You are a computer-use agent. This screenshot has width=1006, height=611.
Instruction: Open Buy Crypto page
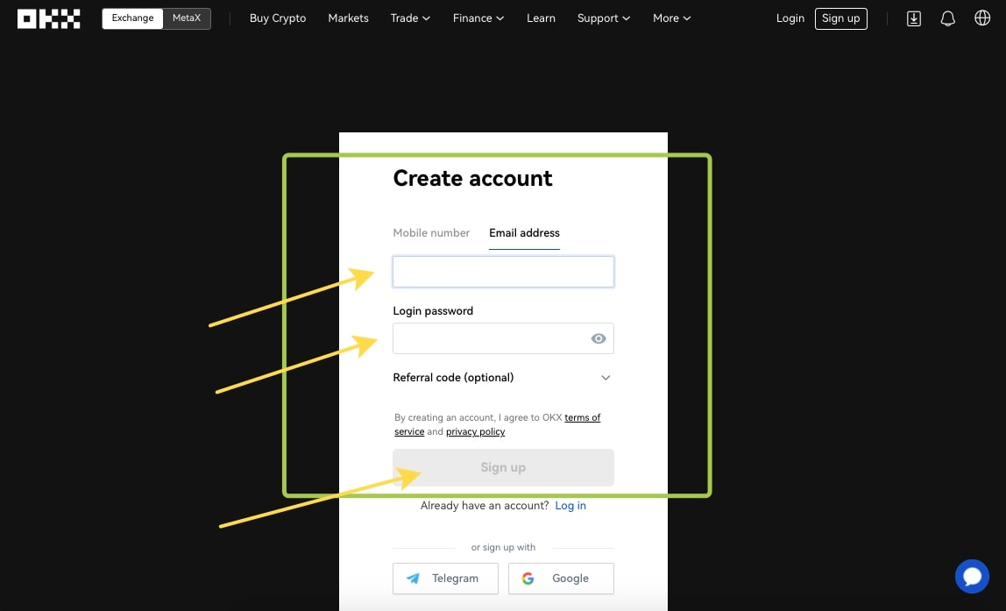tap(278, 18)
